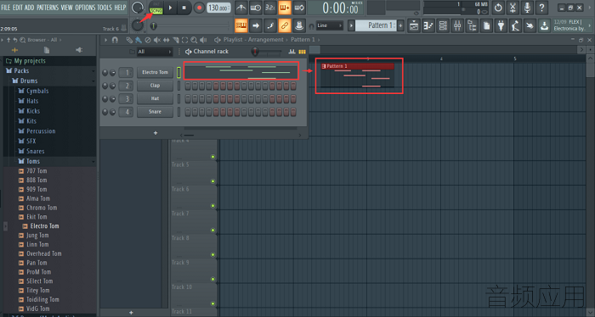Viewport: 595px width, 317px height.
Task: Click the undo history circular arrow icon
Action: [498, 8]
